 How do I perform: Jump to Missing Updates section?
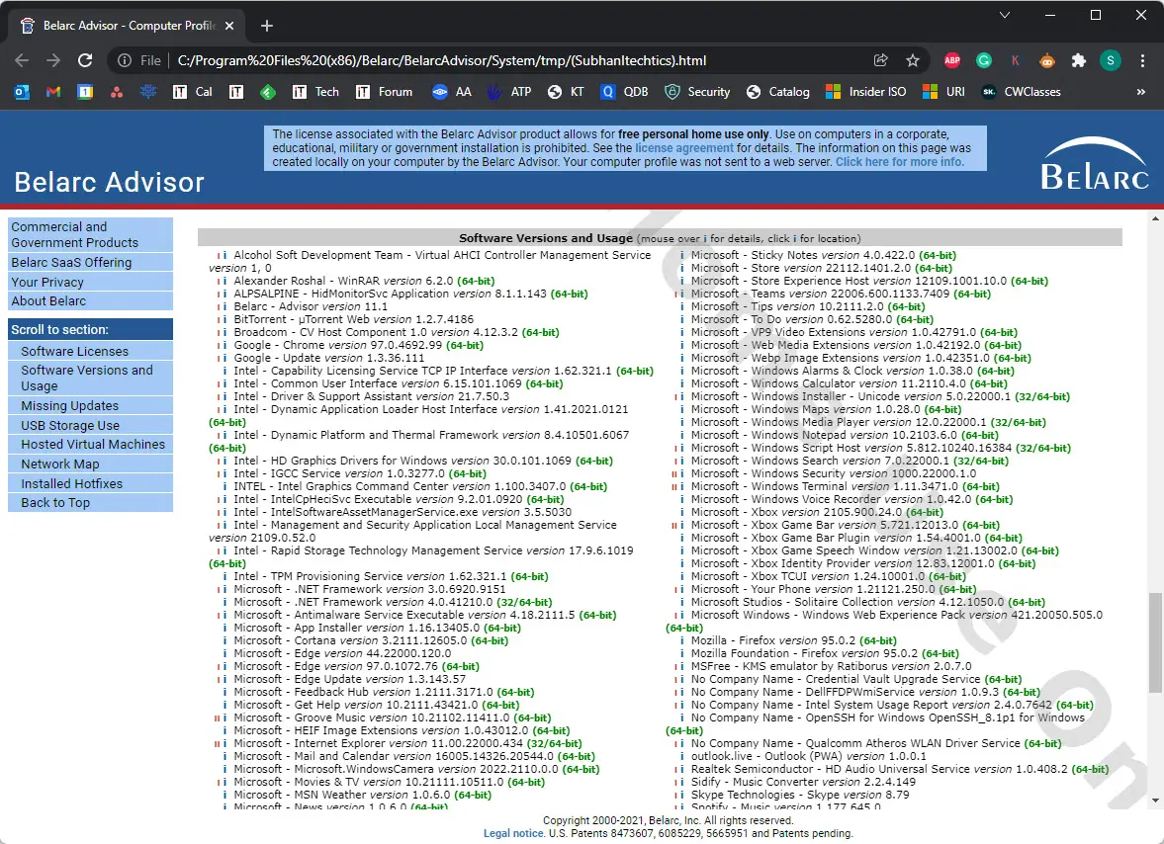(90, 405)
